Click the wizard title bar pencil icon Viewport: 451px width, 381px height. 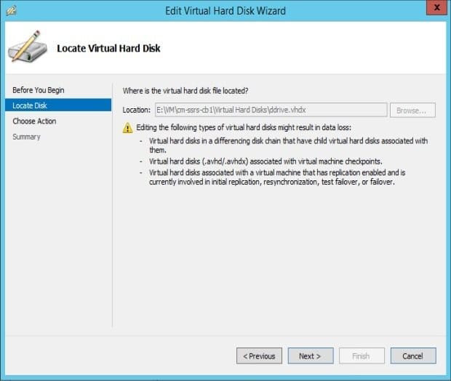pos(12,11)
